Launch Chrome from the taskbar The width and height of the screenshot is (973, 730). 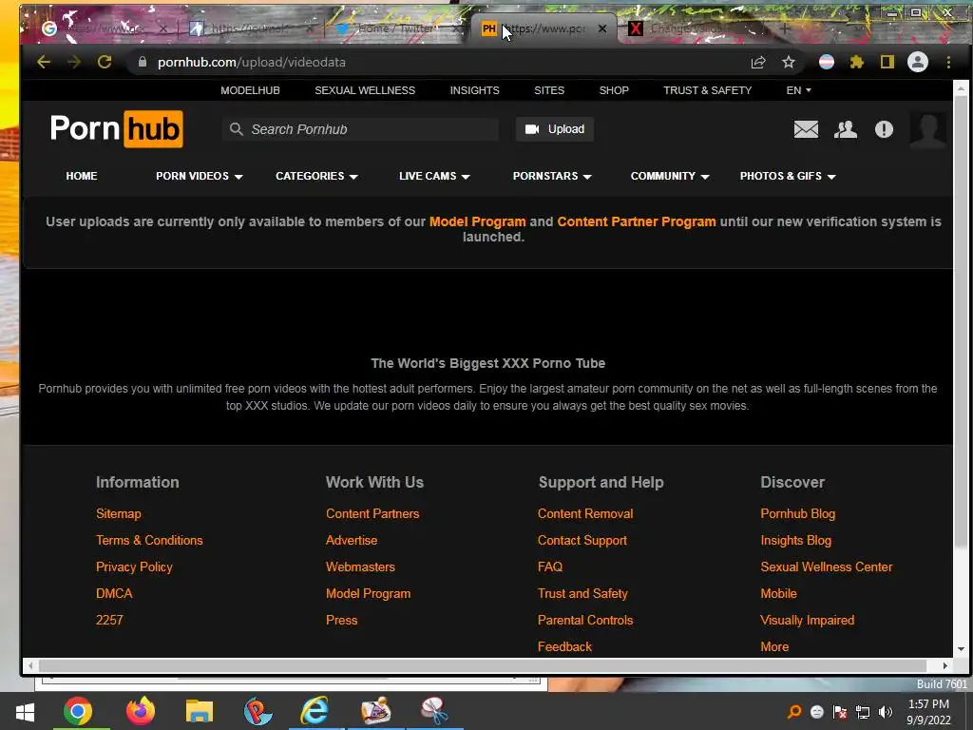coord(78,711)
